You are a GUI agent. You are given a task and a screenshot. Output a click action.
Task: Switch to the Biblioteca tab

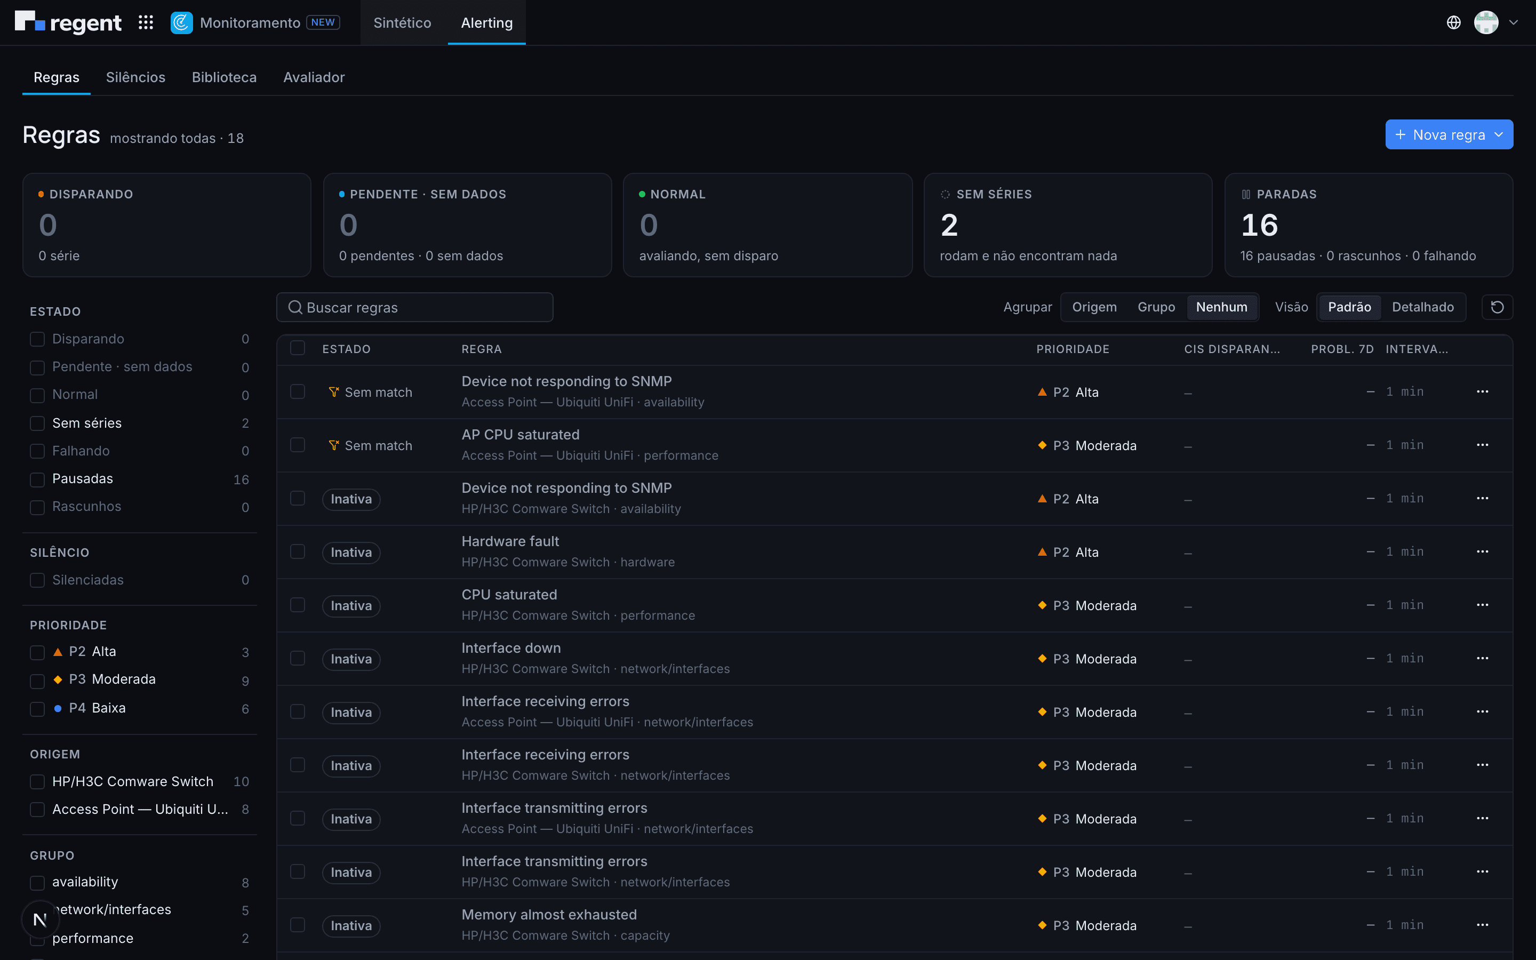click(x=224, y=77)
